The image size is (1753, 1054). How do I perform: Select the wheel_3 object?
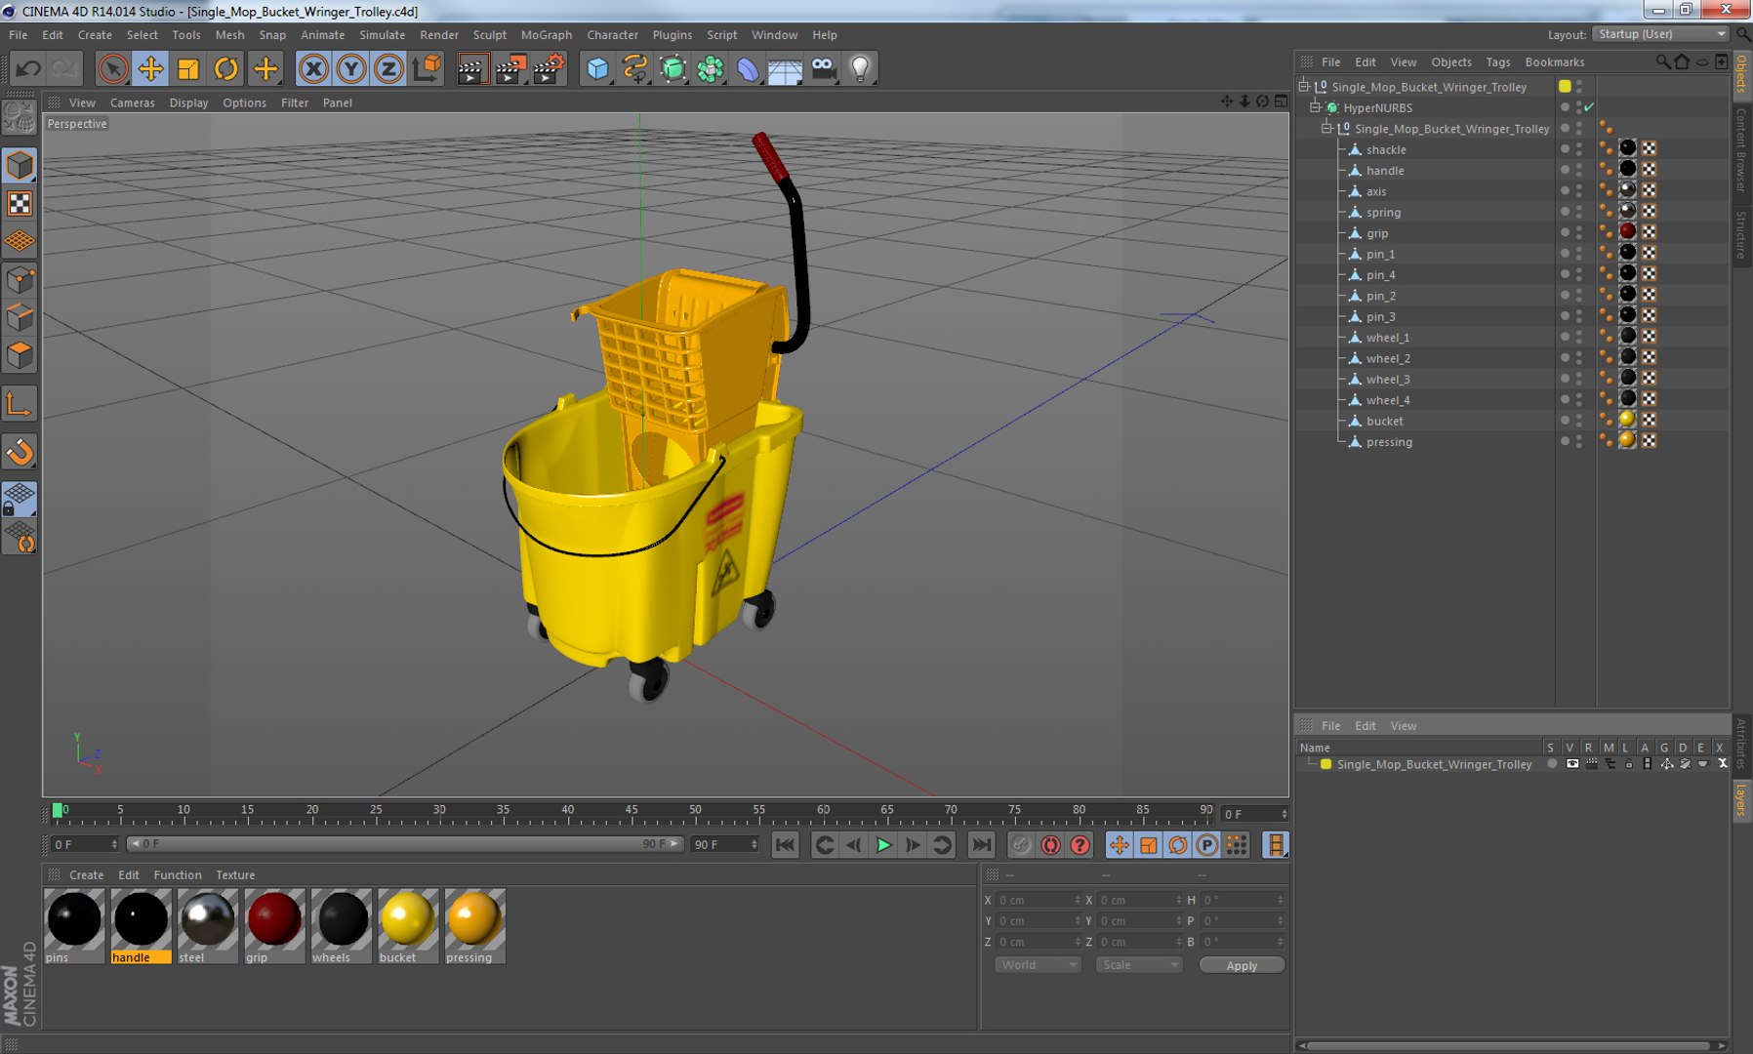point(1388,380)
